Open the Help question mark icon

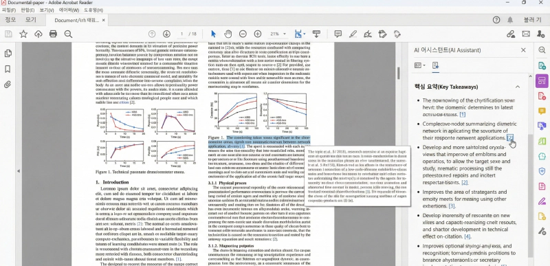coord(496,20)
